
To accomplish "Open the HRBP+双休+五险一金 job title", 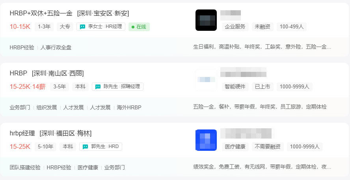I will tap(41, 13).
